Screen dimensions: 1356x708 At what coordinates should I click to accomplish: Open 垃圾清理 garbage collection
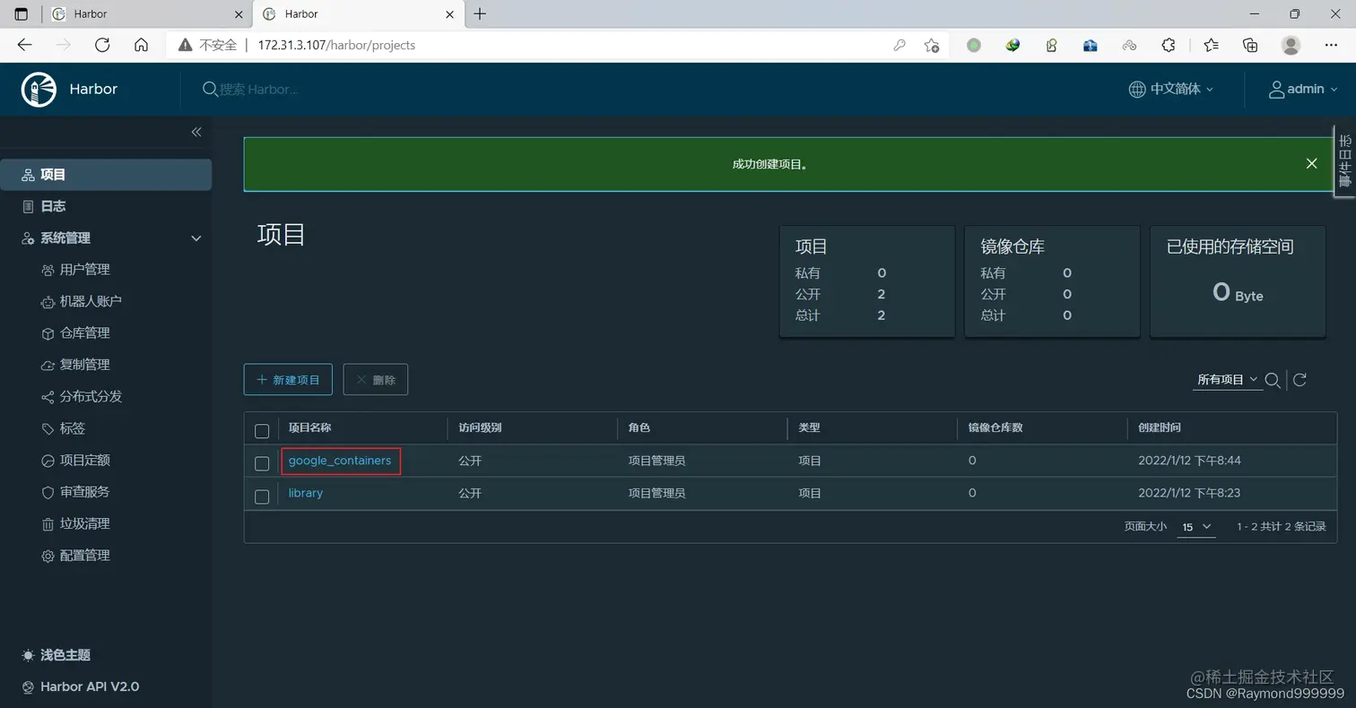[84, 523]
